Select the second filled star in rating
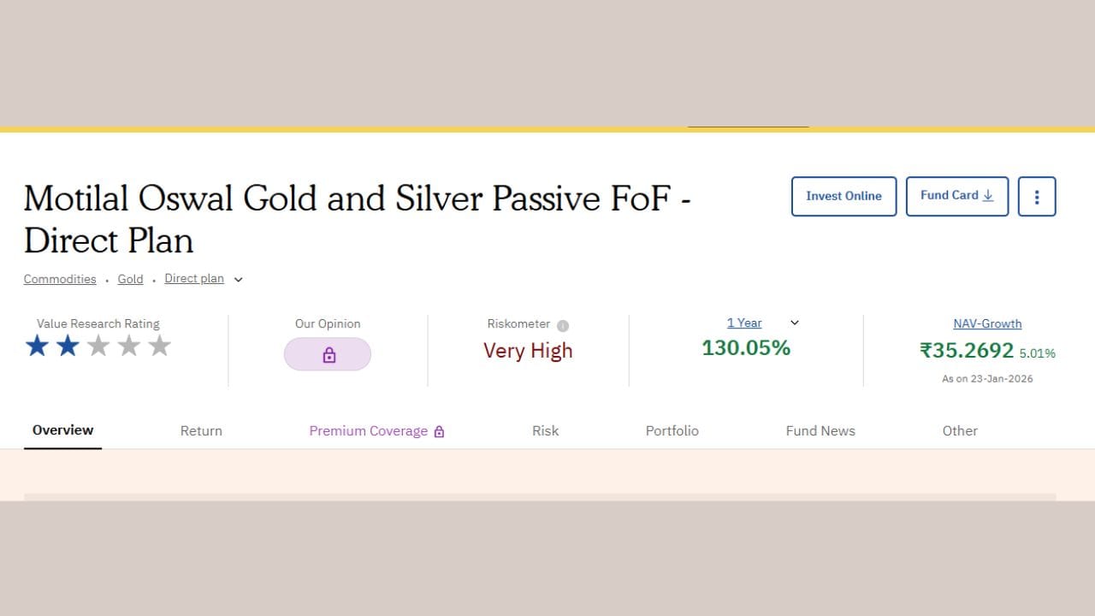Screen dimensions: 1095x616 [x=68, y=345]
